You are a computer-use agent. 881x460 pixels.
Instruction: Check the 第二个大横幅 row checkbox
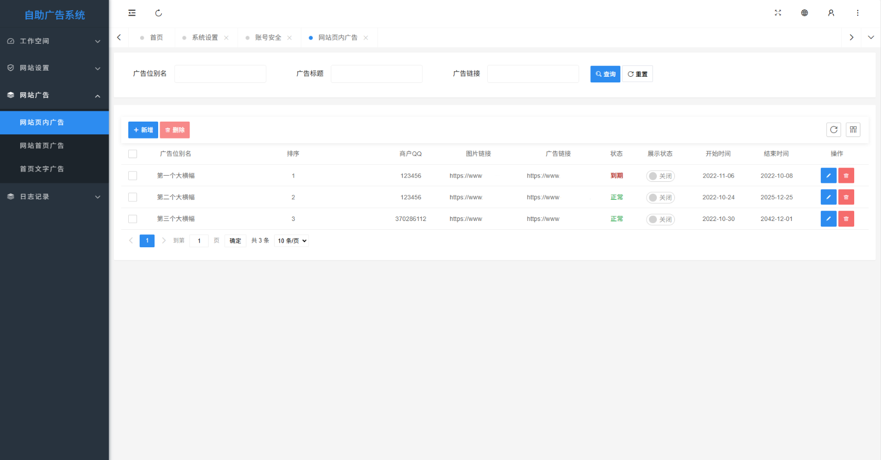pos(132,197)
